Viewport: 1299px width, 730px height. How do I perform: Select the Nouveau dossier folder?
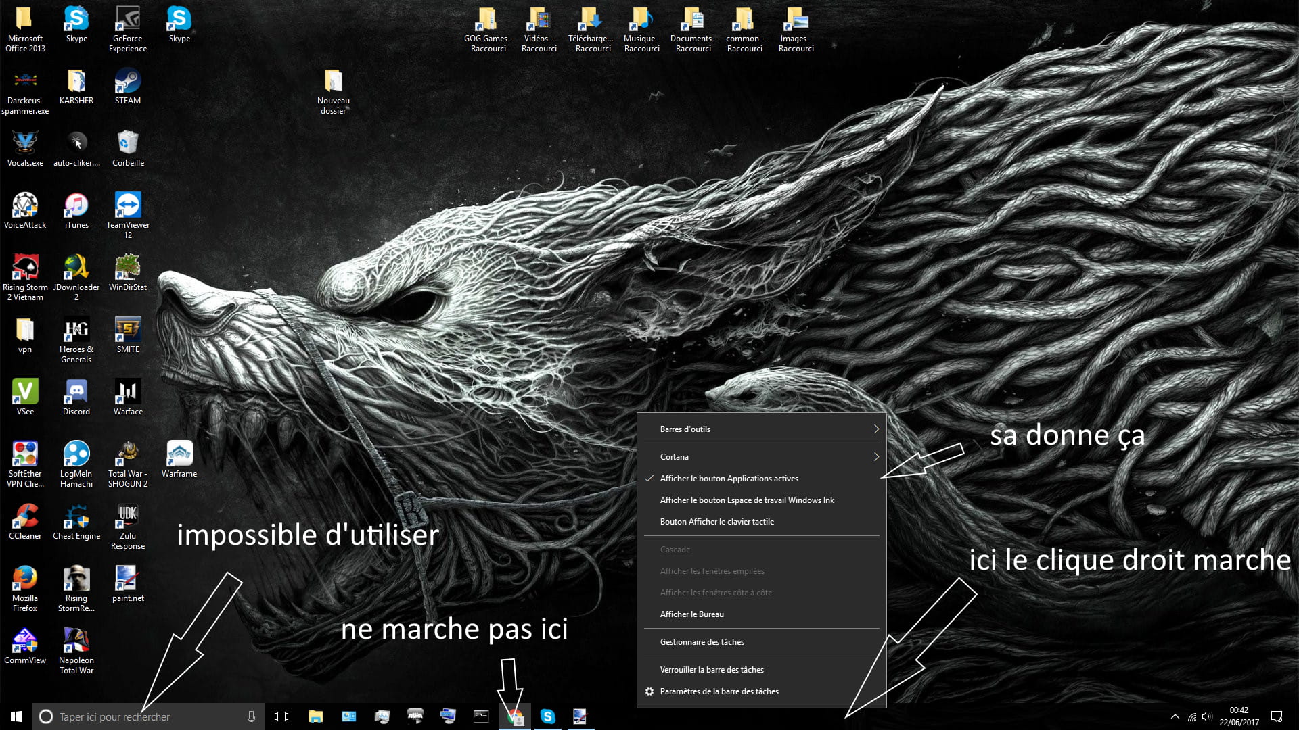pyautogui.click(x=334, y=91)
